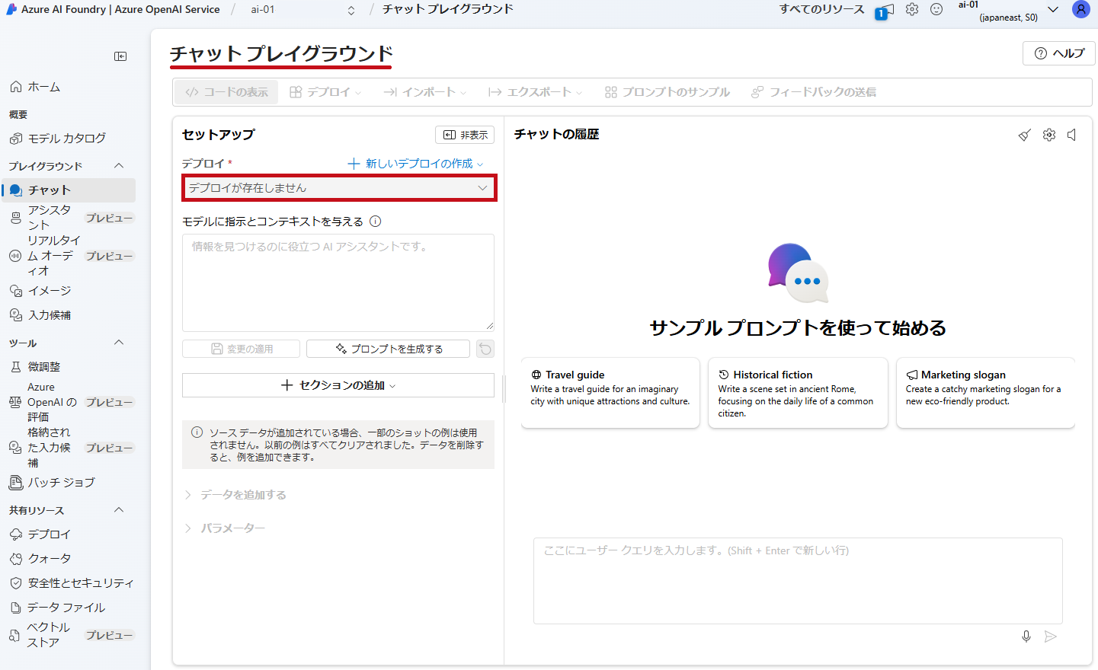
Task: Expand the パラメーター section
Action: (x=233, y=528)
